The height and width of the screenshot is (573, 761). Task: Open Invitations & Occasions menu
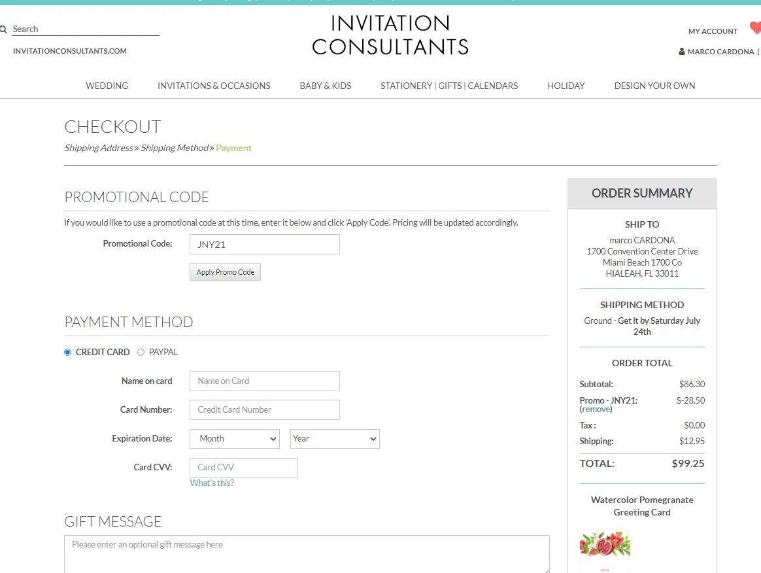coord(214,86)
